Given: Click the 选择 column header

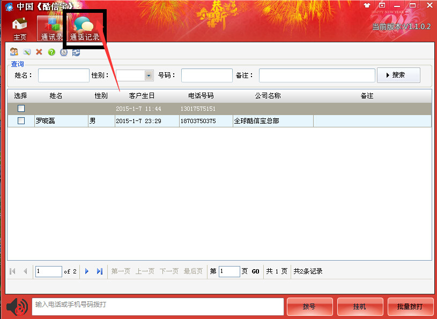Looking at the screenshot, I should point(20,96).
